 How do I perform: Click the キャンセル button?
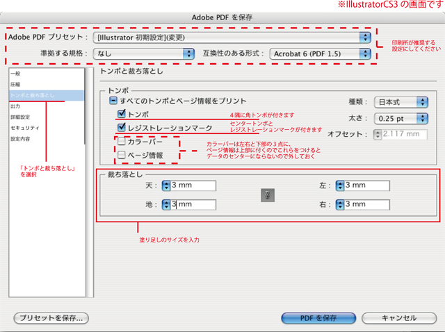399,318
